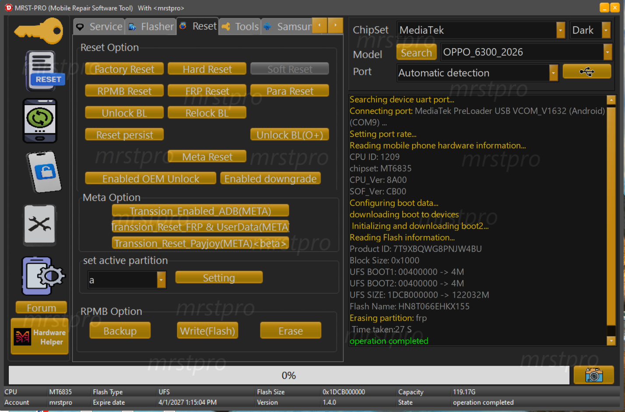Apply active partition with Setting button
The image size is (625, 412).
(x=219, y=278)
